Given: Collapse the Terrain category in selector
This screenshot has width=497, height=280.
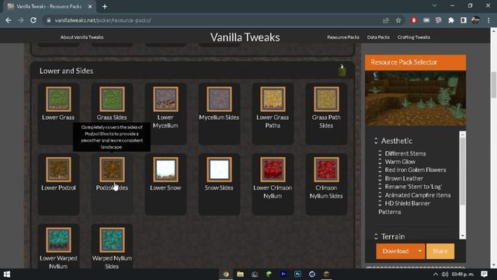Looking at the screenshot, I should pyautogui.click(x=376, y=236).
